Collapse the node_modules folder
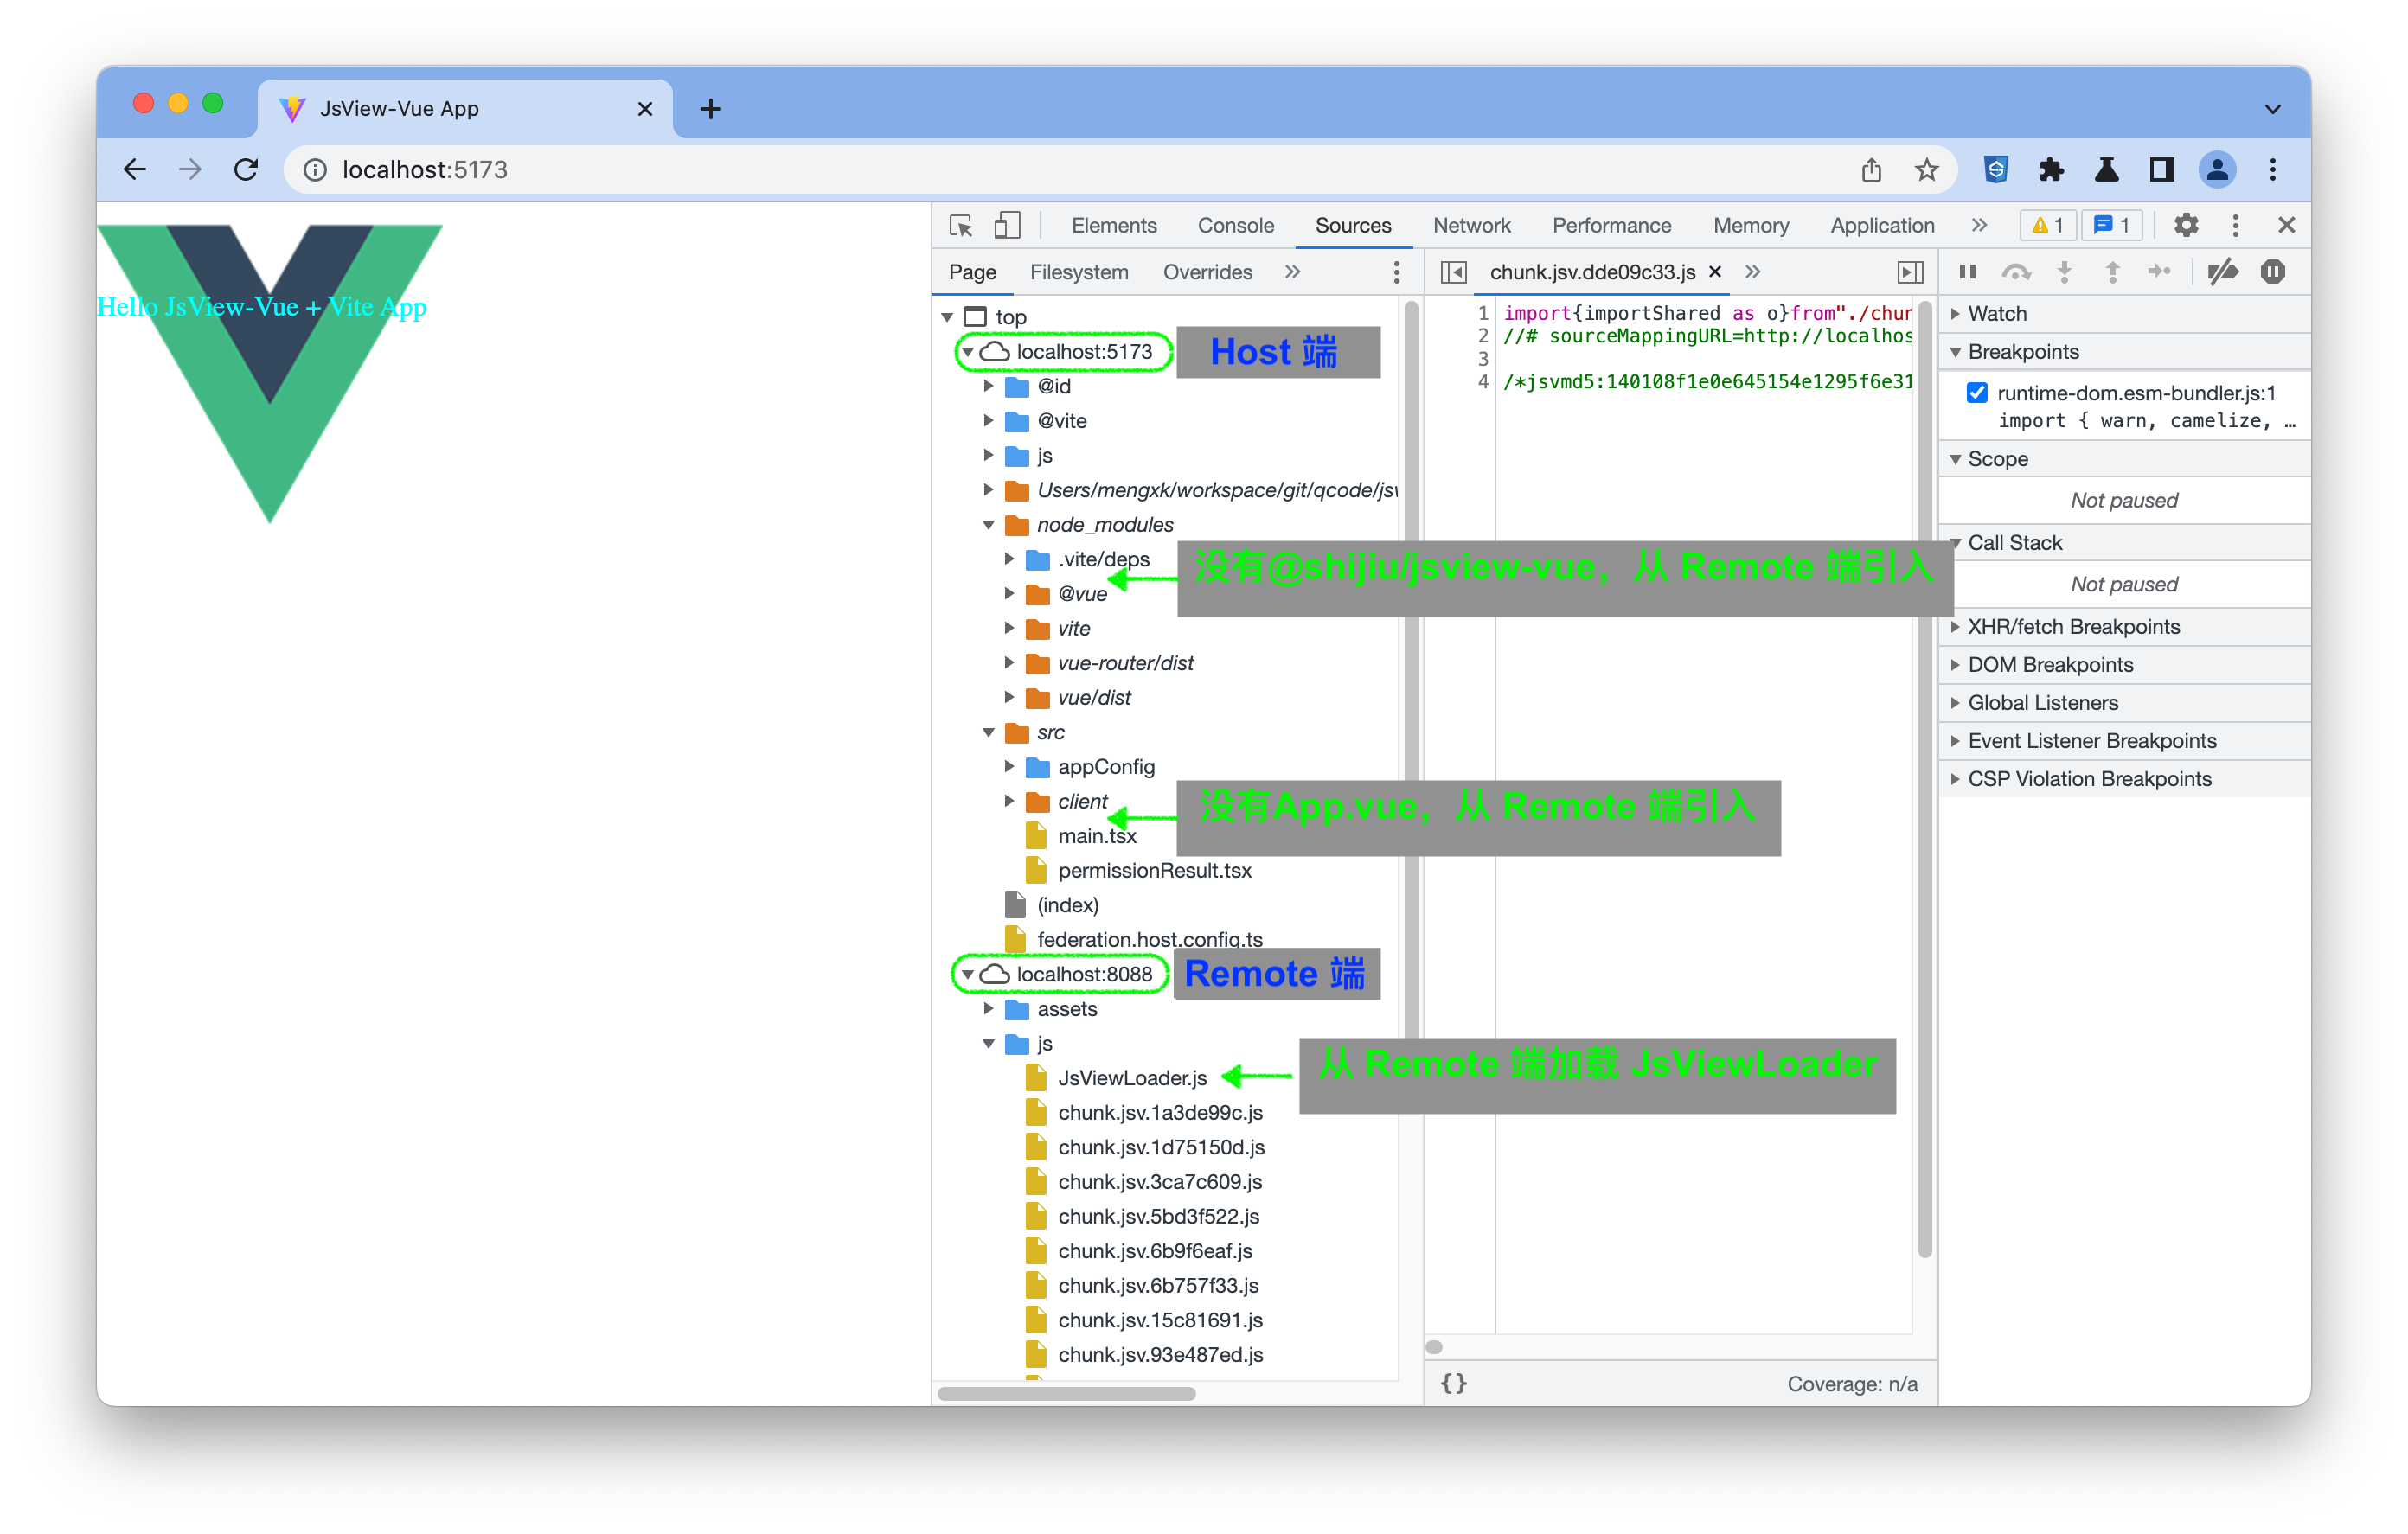Image resolution: width=2408 pixels, height=1534 pixels. click(x=988, y=525)
